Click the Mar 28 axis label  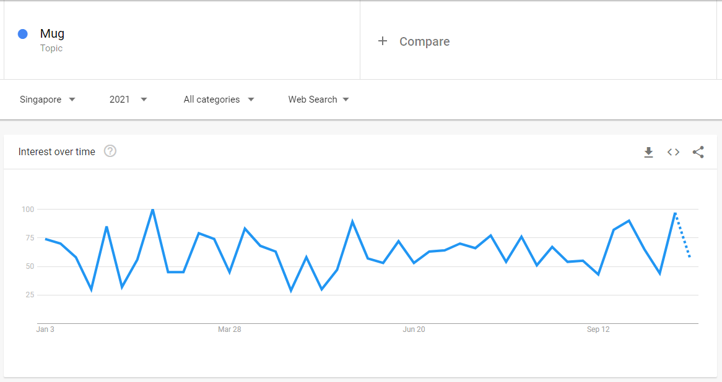click(x=229, y=329)
